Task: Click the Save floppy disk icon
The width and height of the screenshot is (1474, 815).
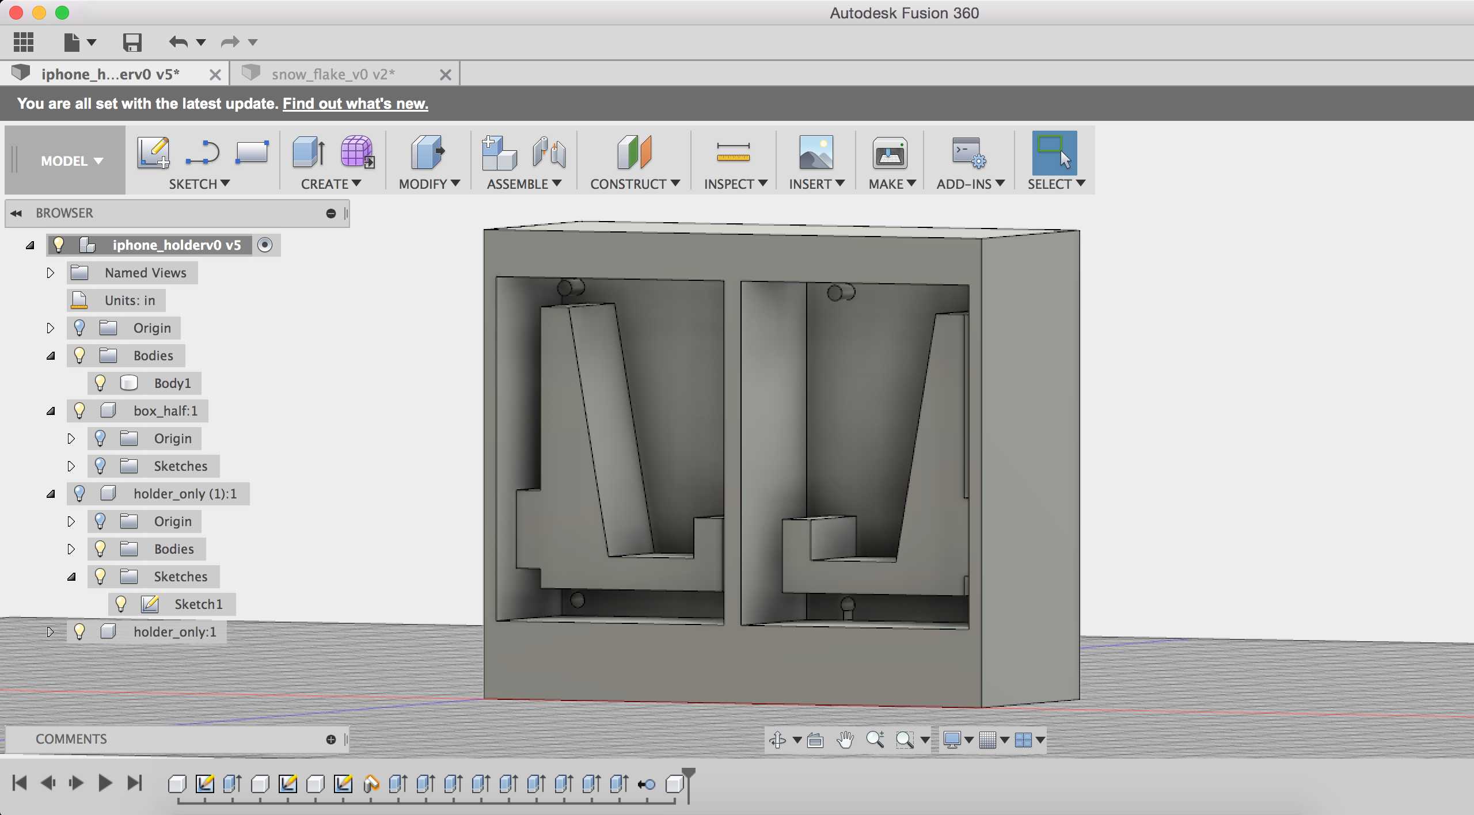Action: (x=132, y=42)
